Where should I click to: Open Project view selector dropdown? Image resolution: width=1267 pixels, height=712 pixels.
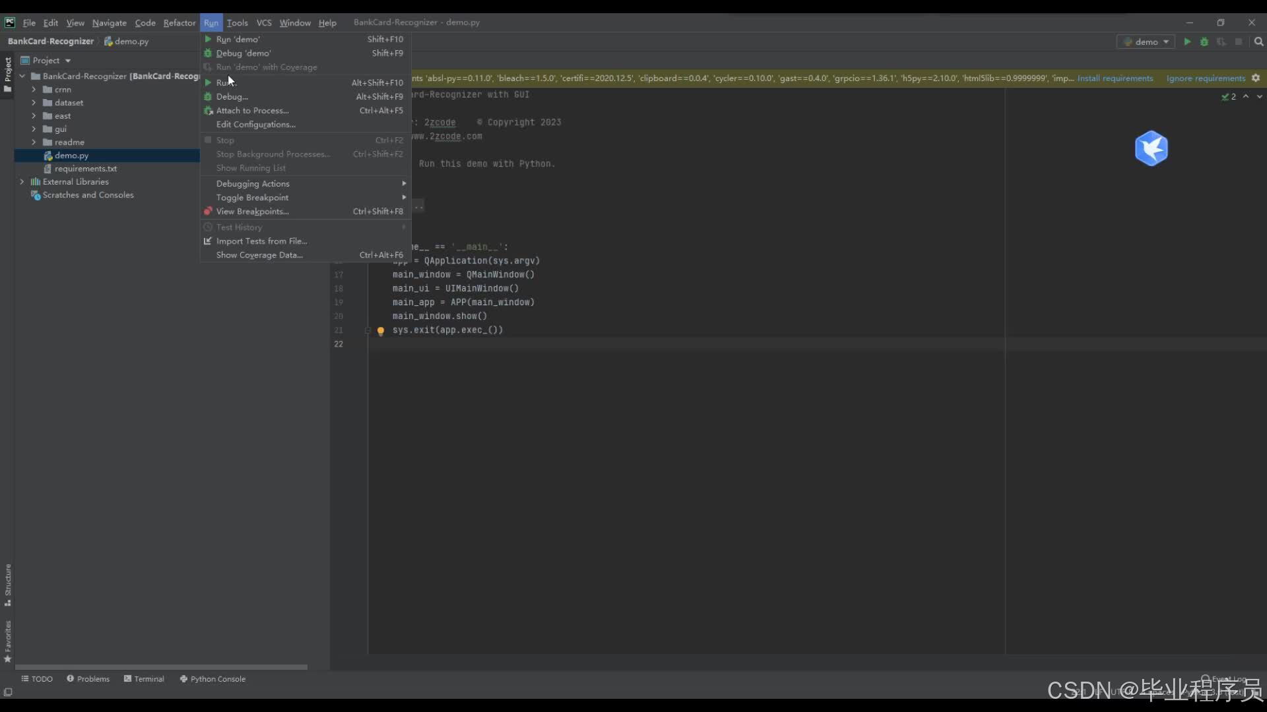[51, 60]
